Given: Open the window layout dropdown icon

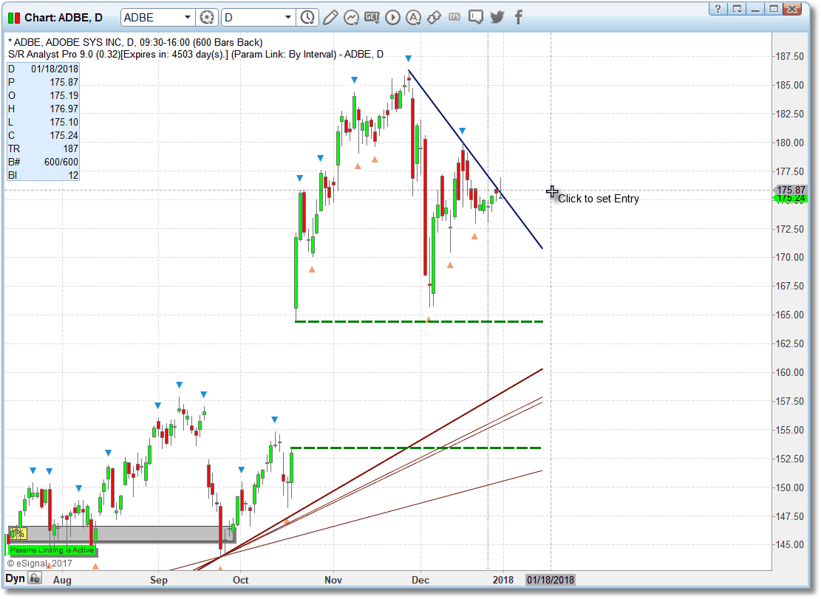Looking at the screenshot, I should [x=737, y=8].
